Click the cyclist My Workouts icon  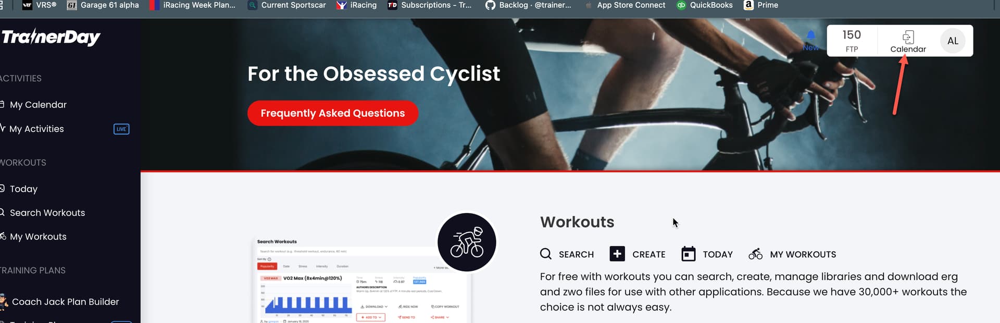coord(755,254)
